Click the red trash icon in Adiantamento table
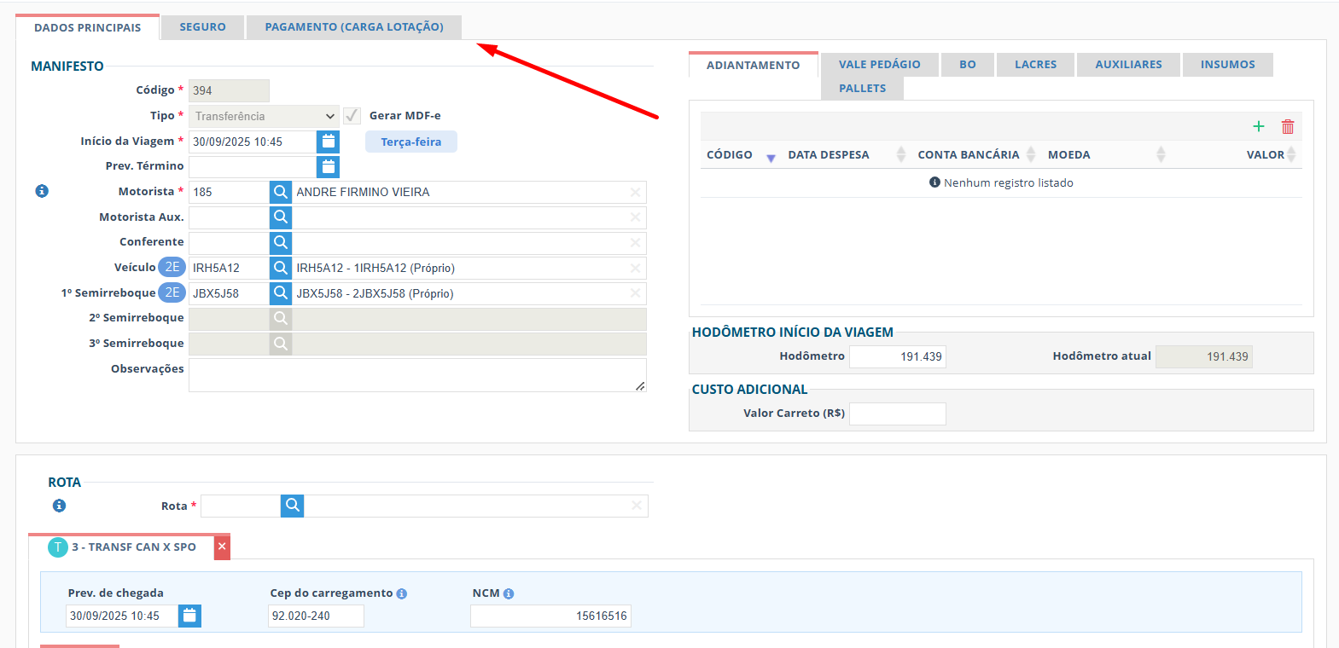 click(x=1288, y=127)
